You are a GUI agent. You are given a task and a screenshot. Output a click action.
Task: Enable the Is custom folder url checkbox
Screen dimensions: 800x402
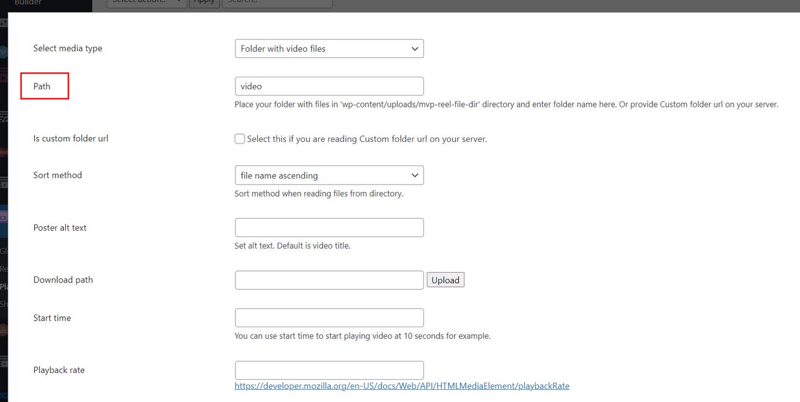pyautogui.click(x=240, y=139)
